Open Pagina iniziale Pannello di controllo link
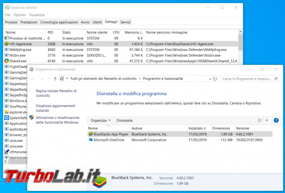285x193 pixels. (x=56, y=93)
